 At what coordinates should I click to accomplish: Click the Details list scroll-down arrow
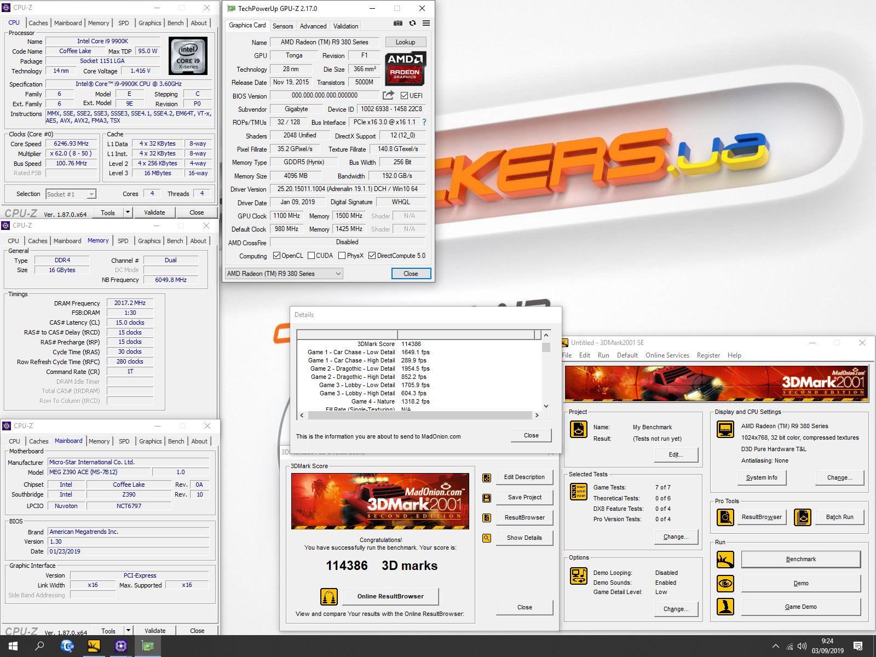(546, 406)
